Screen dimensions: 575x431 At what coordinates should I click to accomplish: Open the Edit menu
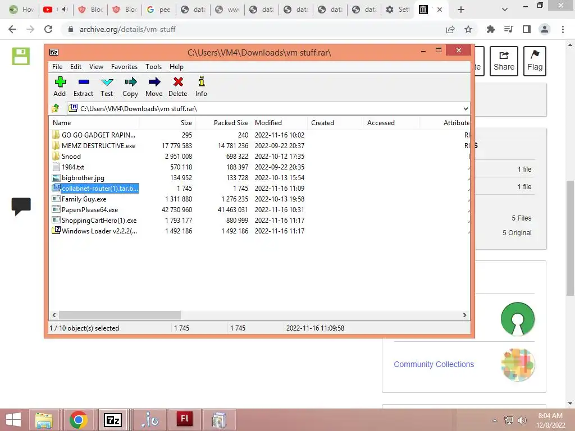pyautogui.click(x=76, y=67)
